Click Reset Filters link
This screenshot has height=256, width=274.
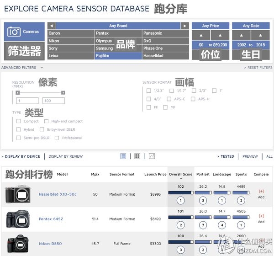pos(258,68)
